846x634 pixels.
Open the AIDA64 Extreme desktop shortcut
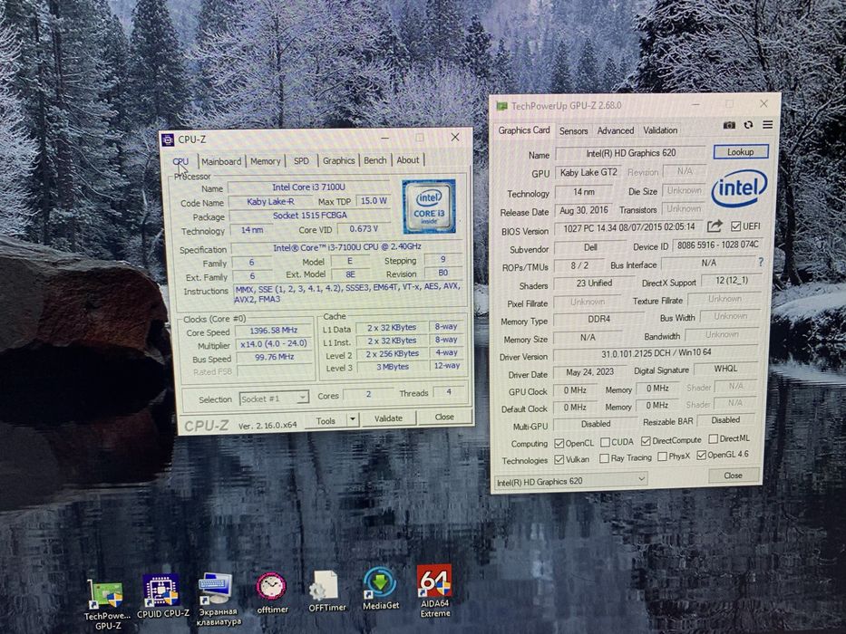click(x=435, y=591)
